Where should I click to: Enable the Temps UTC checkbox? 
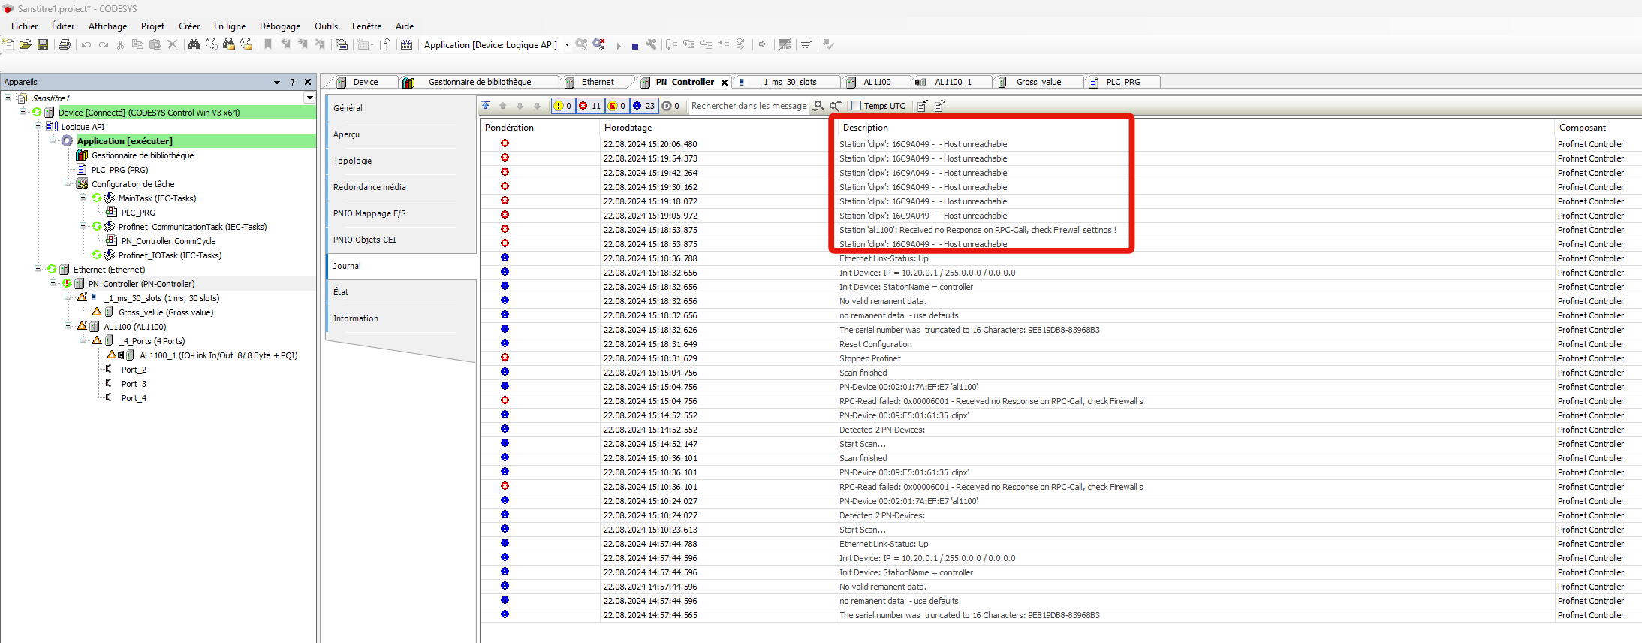click(856, 106)
